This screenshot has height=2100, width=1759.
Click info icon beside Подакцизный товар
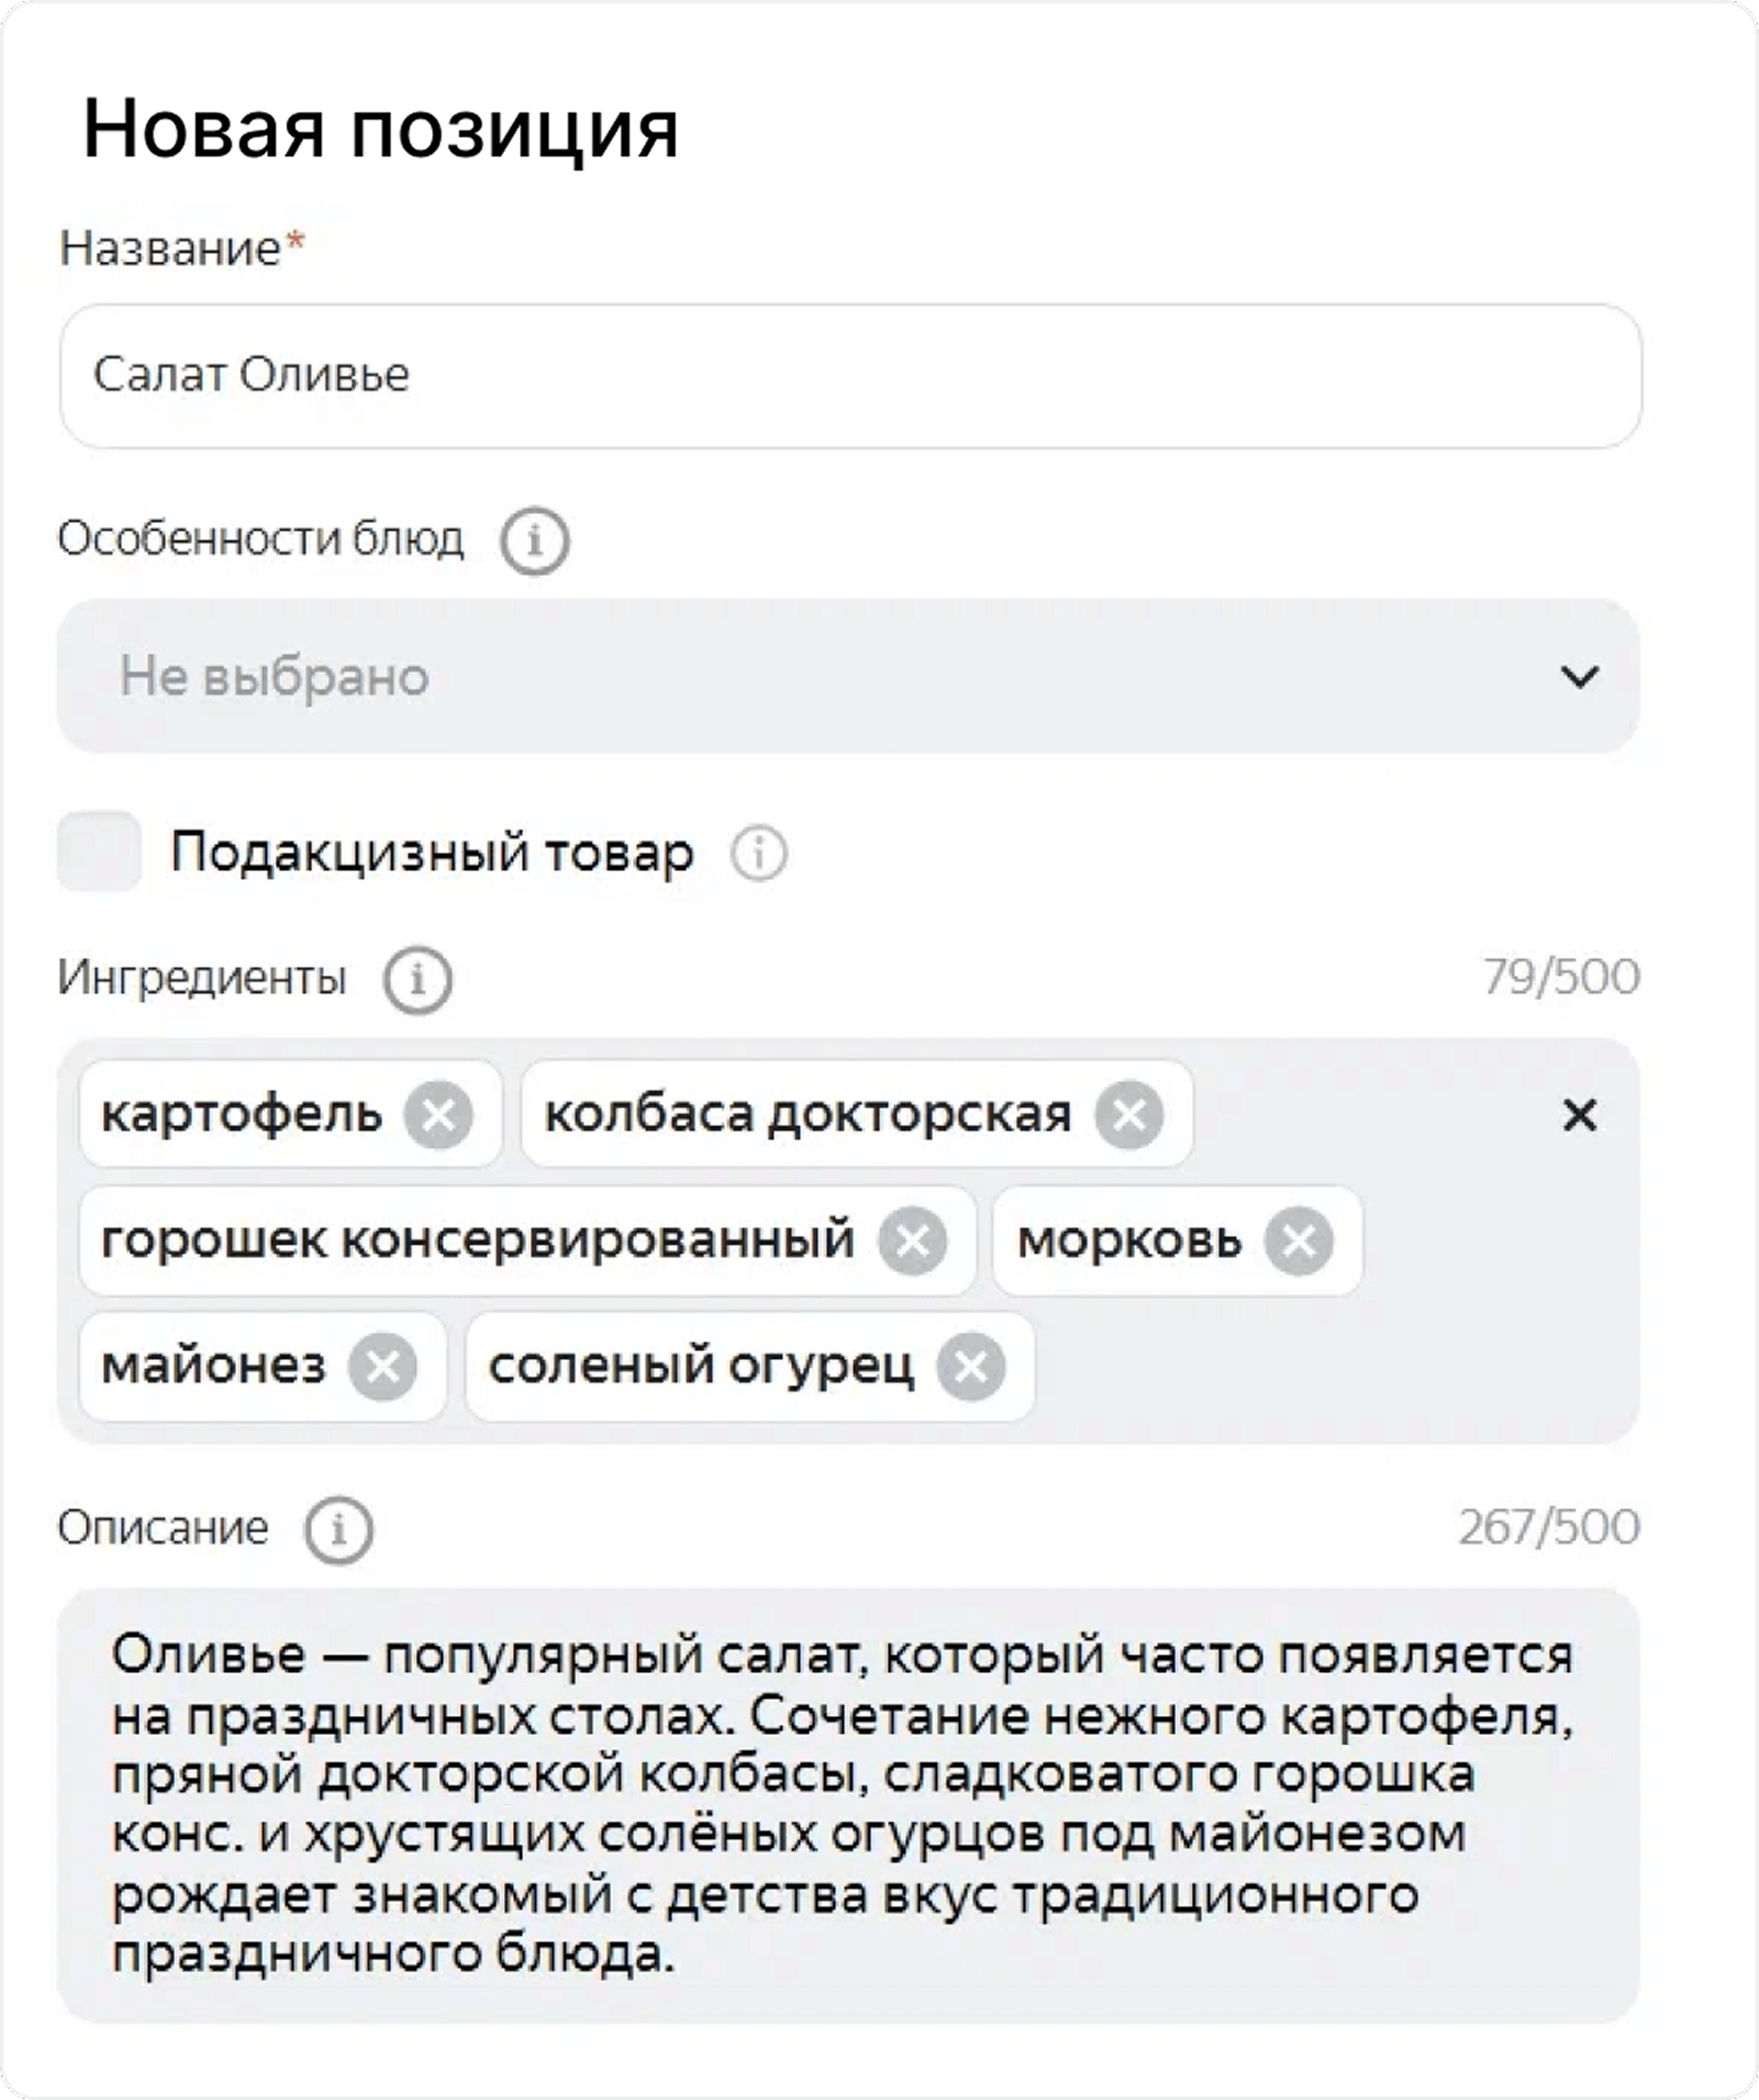pyautogui.click(x=759, y=853)
